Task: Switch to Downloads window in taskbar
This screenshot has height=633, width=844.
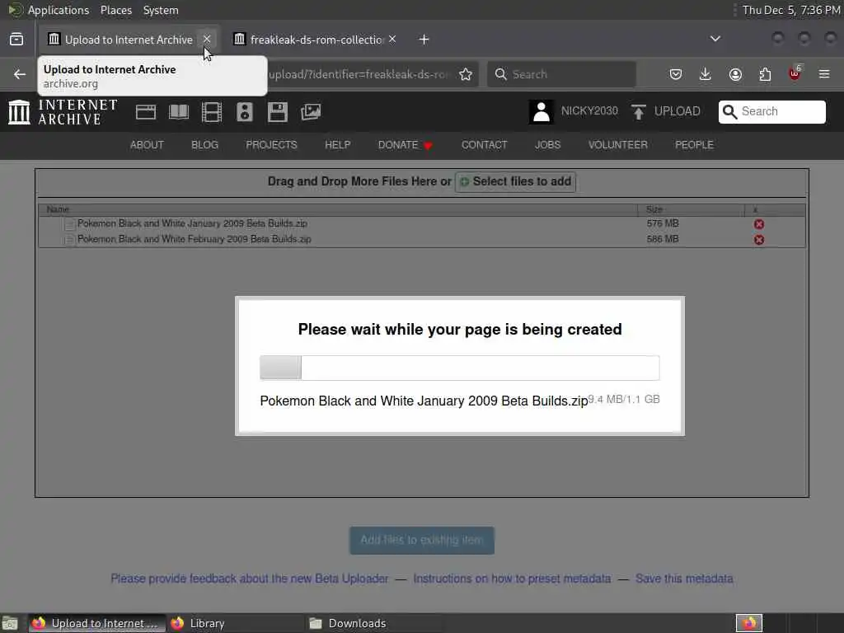Action: (374, 623)
